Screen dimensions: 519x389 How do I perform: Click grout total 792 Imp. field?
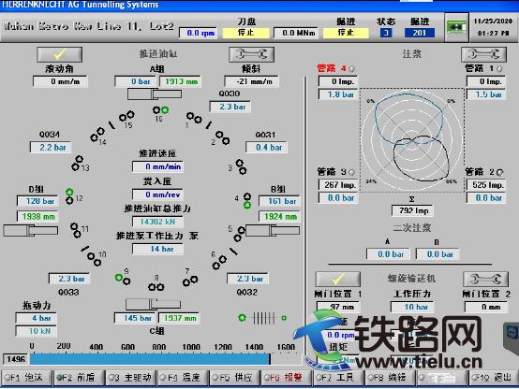pos(412,210)
